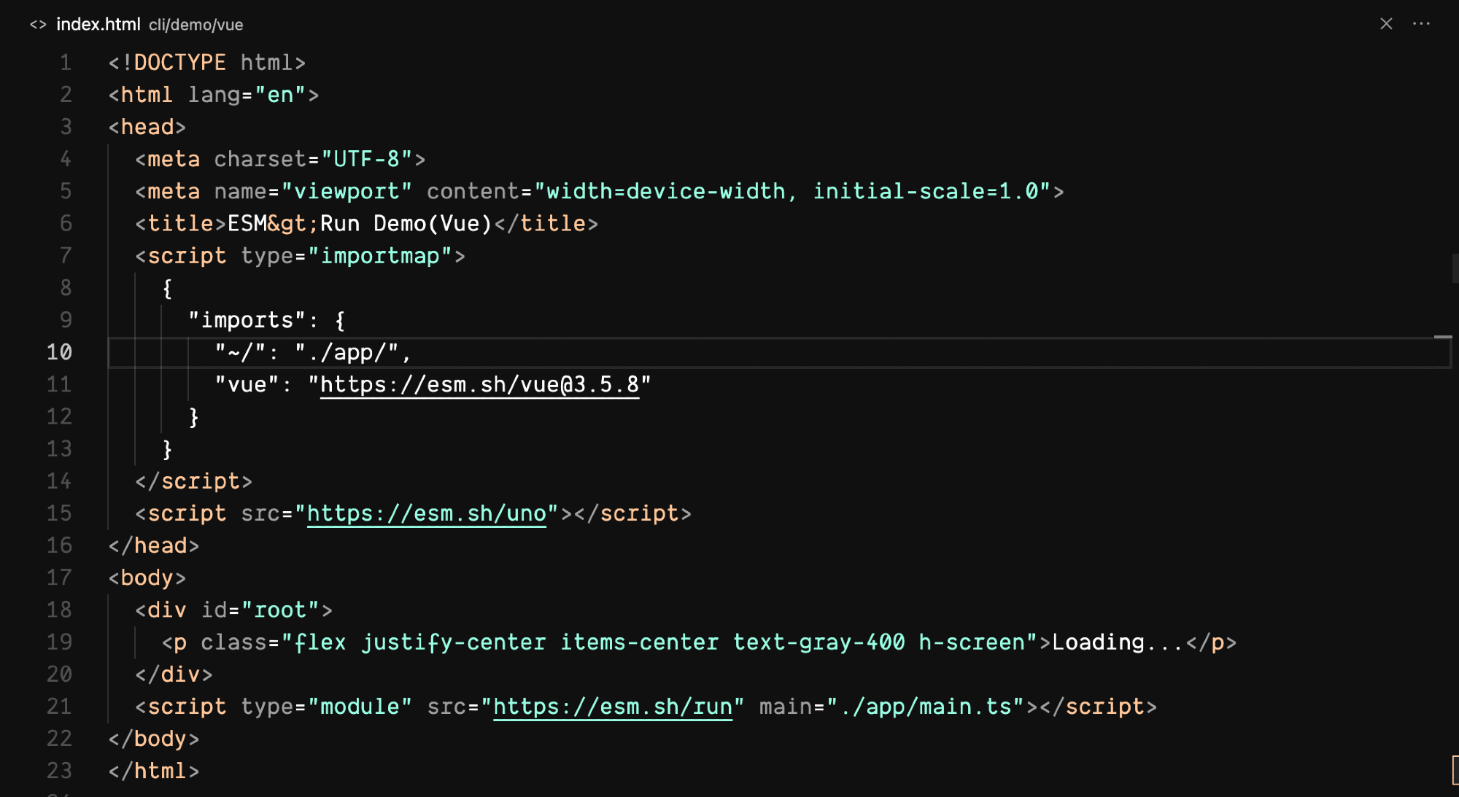Click the opening brace on line 8

pos(167,288)
